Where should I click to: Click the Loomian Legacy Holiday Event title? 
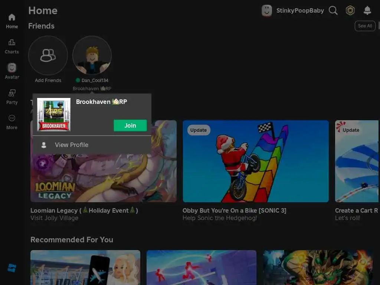[x=84, y=210]
